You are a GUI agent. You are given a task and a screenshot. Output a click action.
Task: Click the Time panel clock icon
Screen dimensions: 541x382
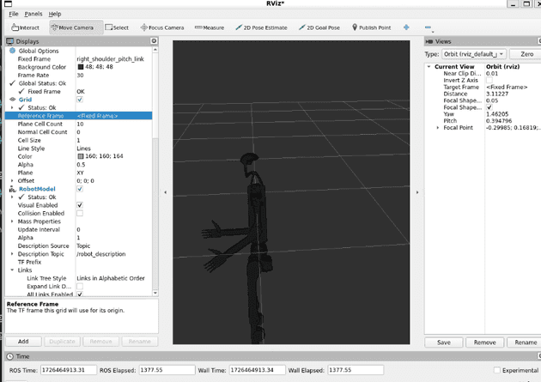10,356
